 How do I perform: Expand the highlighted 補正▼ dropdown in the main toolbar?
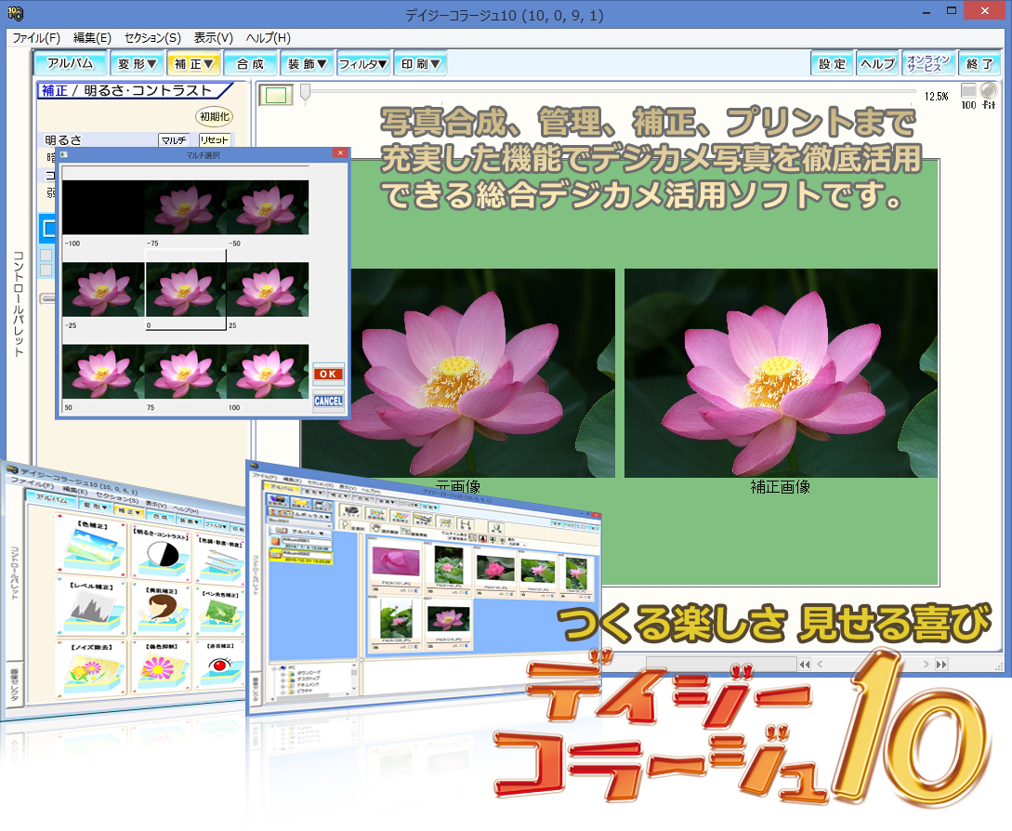pos(194,63)
